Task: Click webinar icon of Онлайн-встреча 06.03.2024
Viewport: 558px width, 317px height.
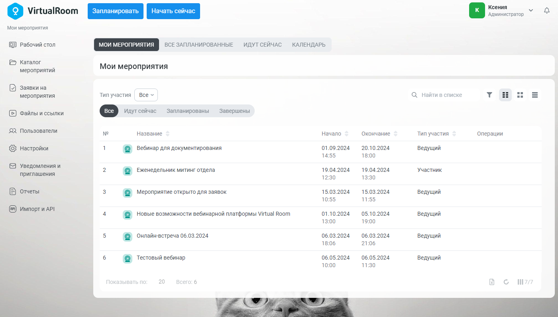Action: (128, 236)
